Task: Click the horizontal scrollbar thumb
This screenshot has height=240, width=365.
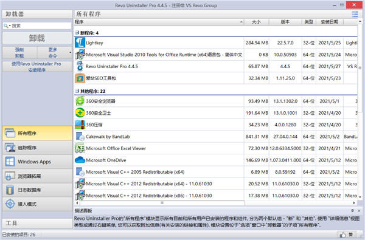Action: (162, 203)
